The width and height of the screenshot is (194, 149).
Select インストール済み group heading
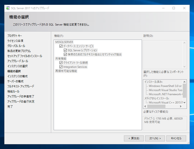153,82
